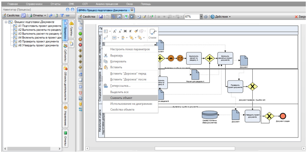Select A5 Проверить проект документа item

pos(38,41)
